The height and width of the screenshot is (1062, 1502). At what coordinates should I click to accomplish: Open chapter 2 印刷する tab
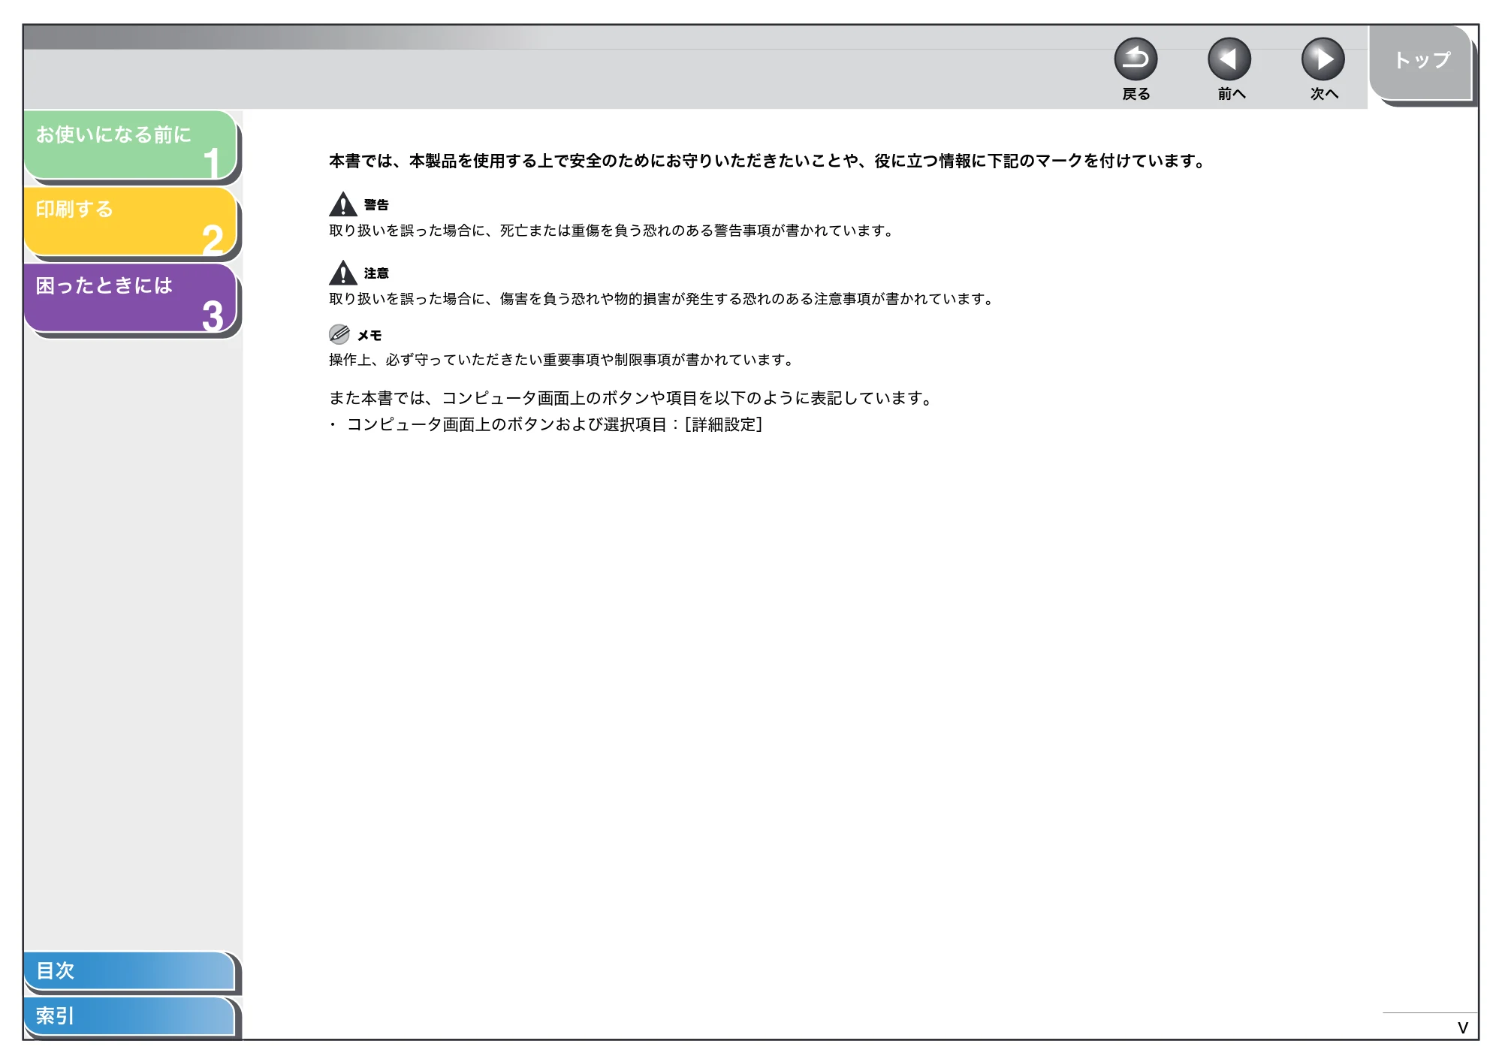point(131,222)
